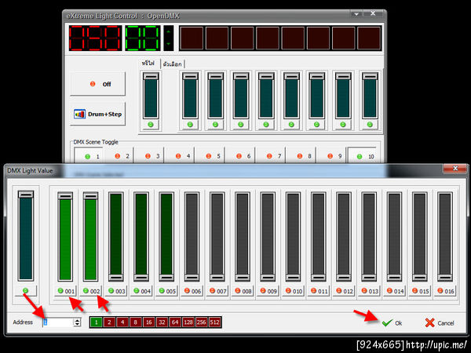Image resolution: width=471 pixels, height=353 pixels.
Task: Click the channel 006 fader handle
Action: (192, 277)
